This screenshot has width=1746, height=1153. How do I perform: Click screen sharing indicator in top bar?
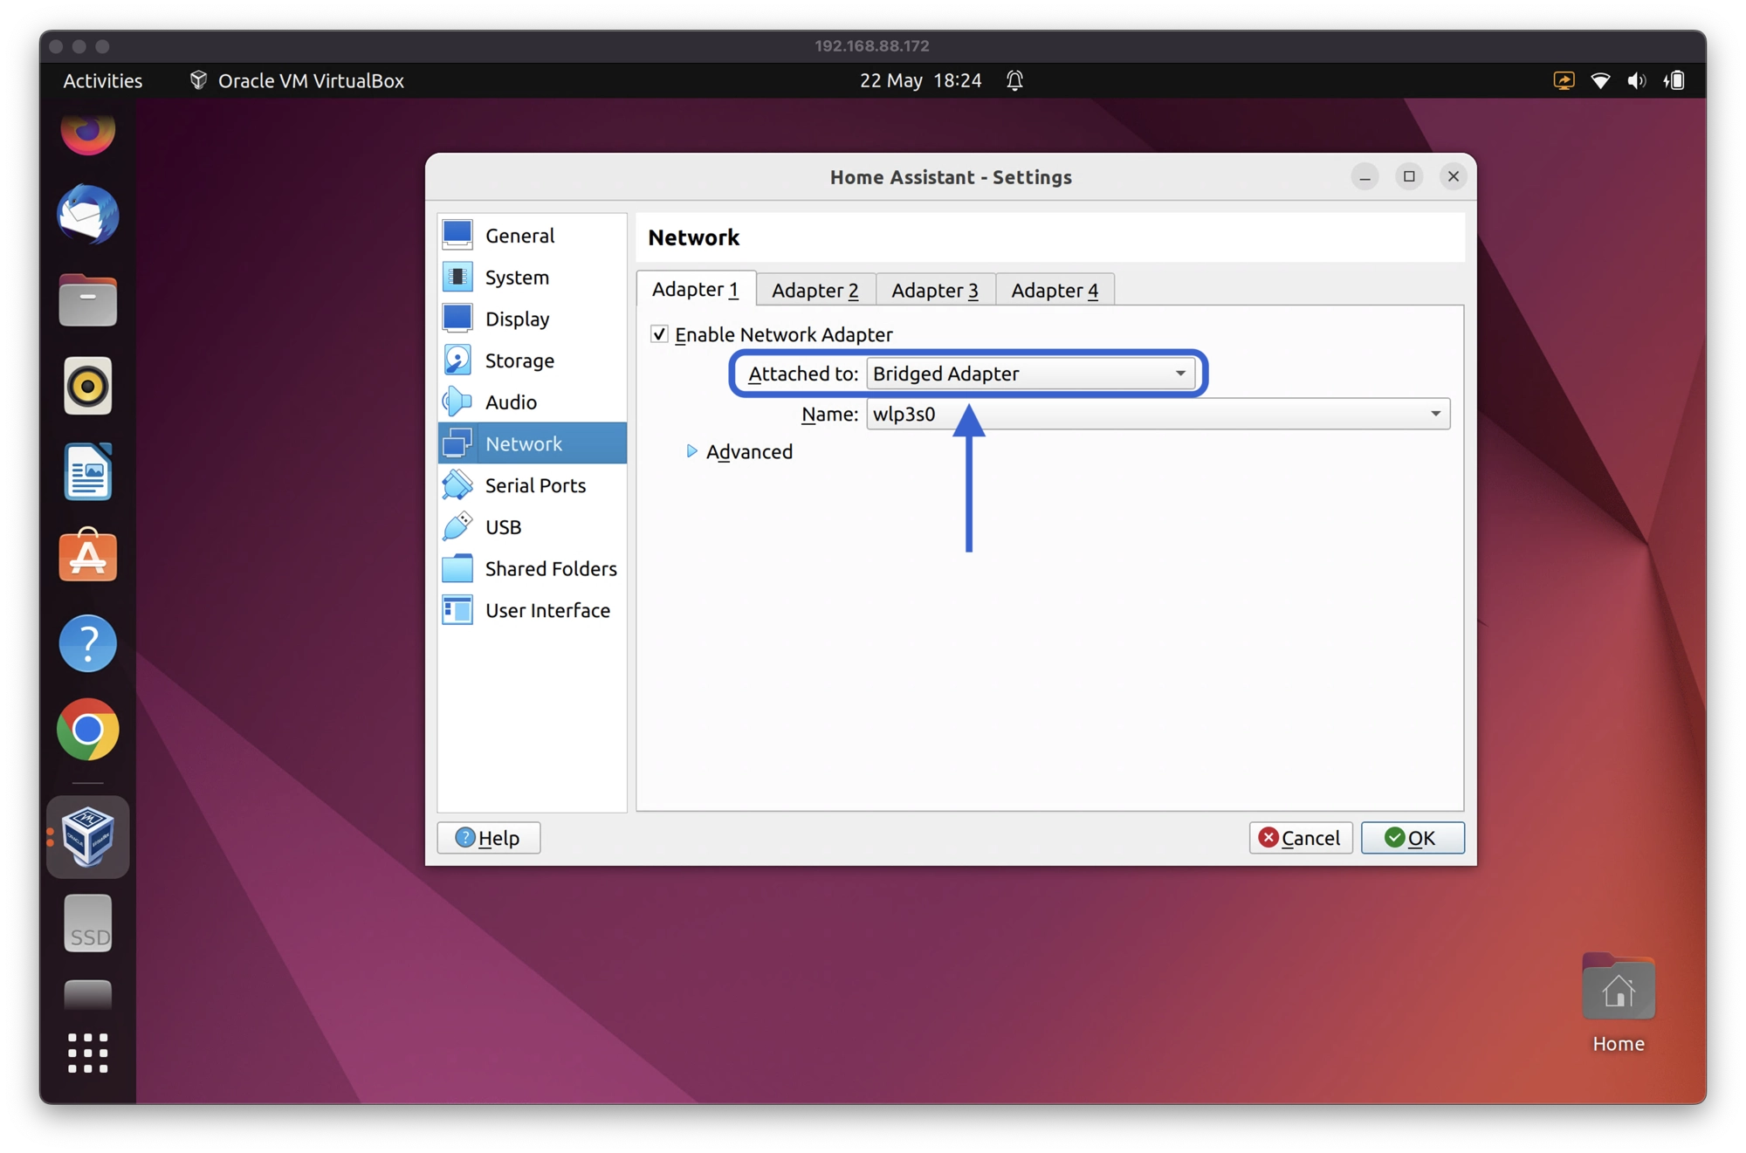tap(1564, 80)
